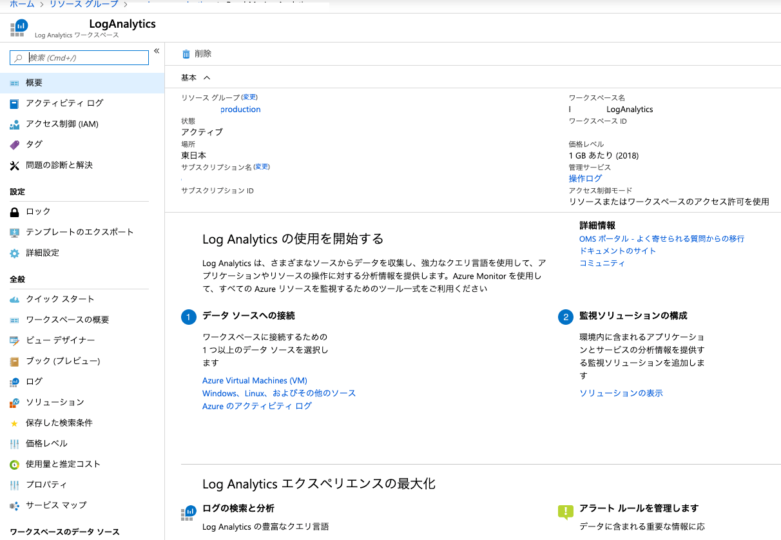Click the ワークスペースの概要 icon

15,320
